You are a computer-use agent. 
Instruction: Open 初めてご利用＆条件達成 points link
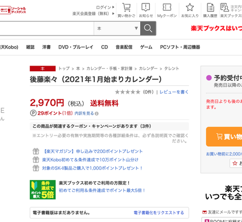pyautogui.click(x=102, y=190)
